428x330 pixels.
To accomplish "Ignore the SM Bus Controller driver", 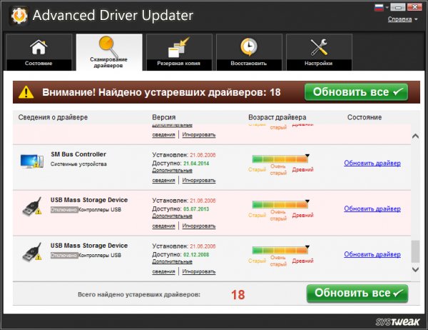I will (199, 181).
